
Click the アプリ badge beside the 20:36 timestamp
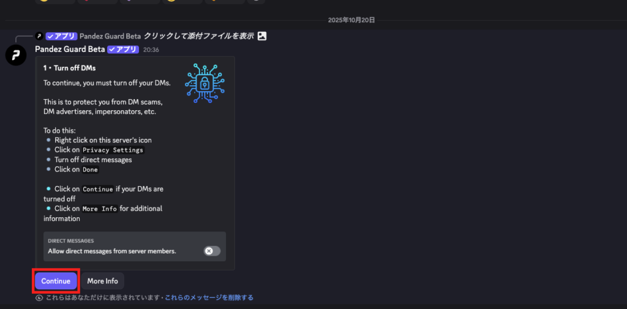click(x=123, y=50)
